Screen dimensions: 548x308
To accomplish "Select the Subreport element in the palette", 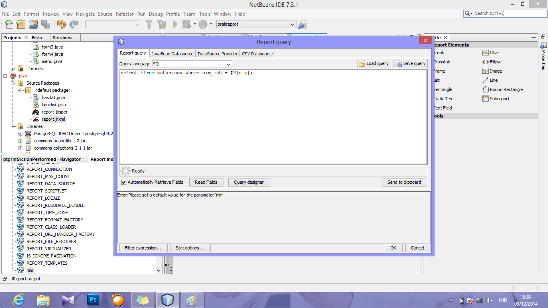I will (x=496, y=99).
